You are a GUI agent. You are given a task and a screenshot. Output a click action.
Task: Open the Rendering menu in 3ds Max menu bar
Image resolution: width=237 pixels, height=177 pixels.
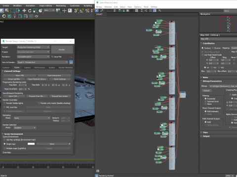[61, 5]
